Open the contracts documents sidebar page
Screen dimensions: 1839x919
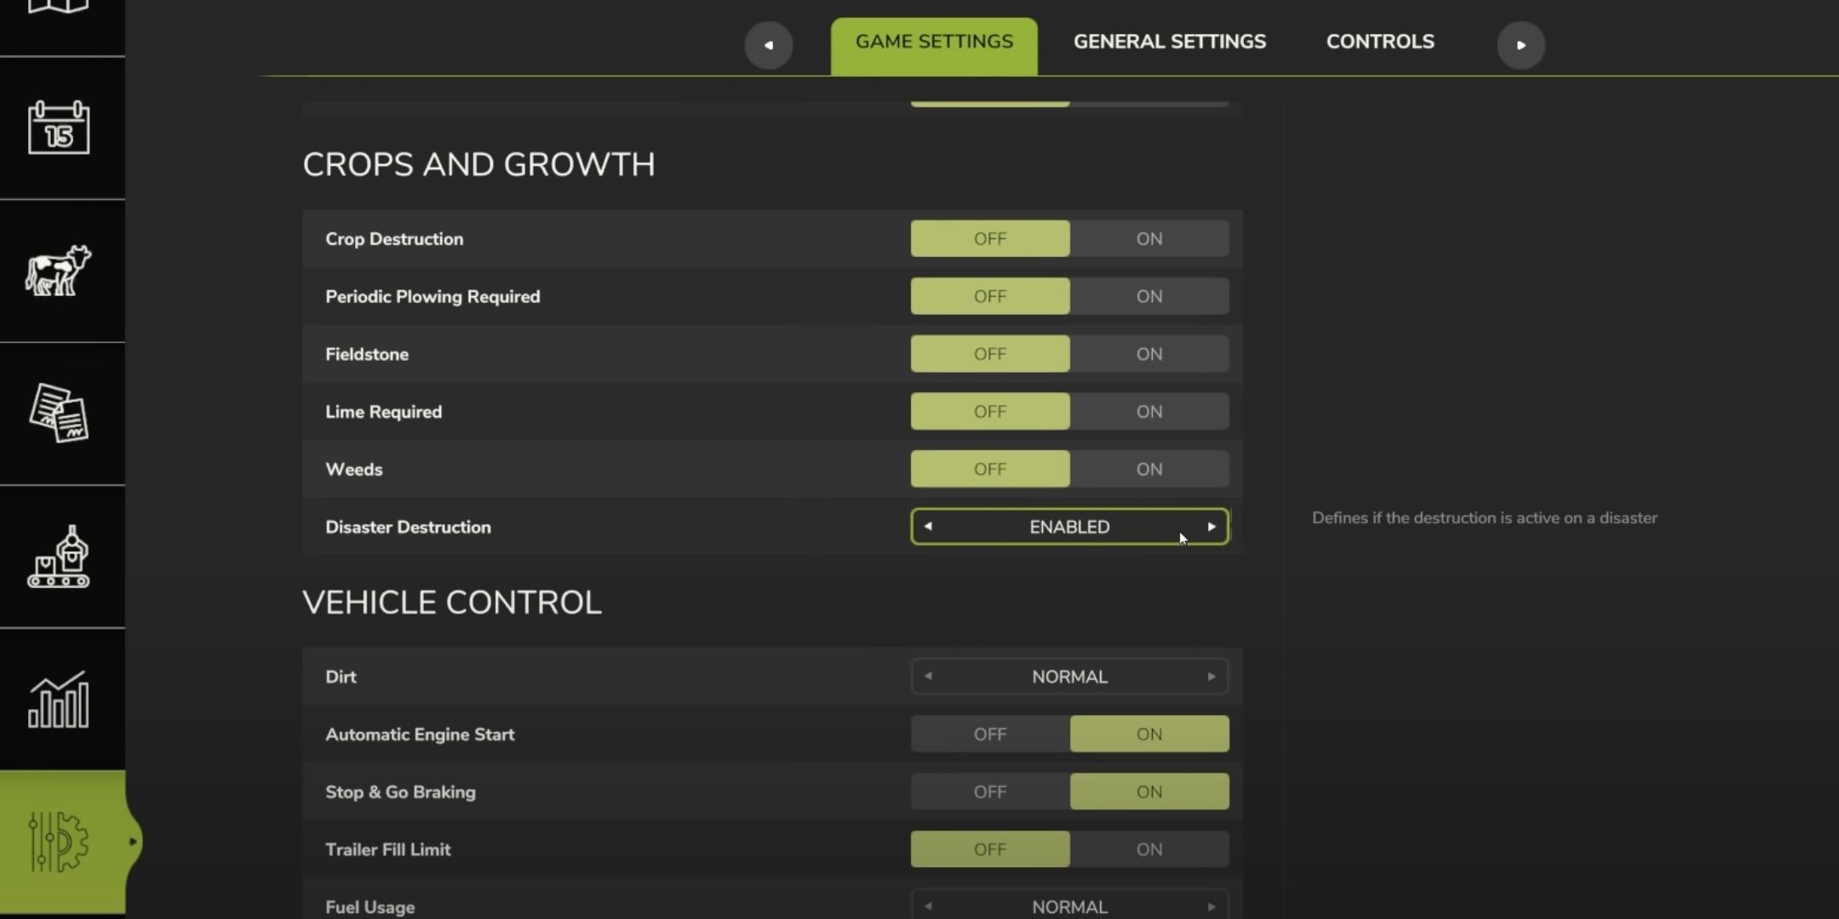pyautogui.click(x=59, y=414)
